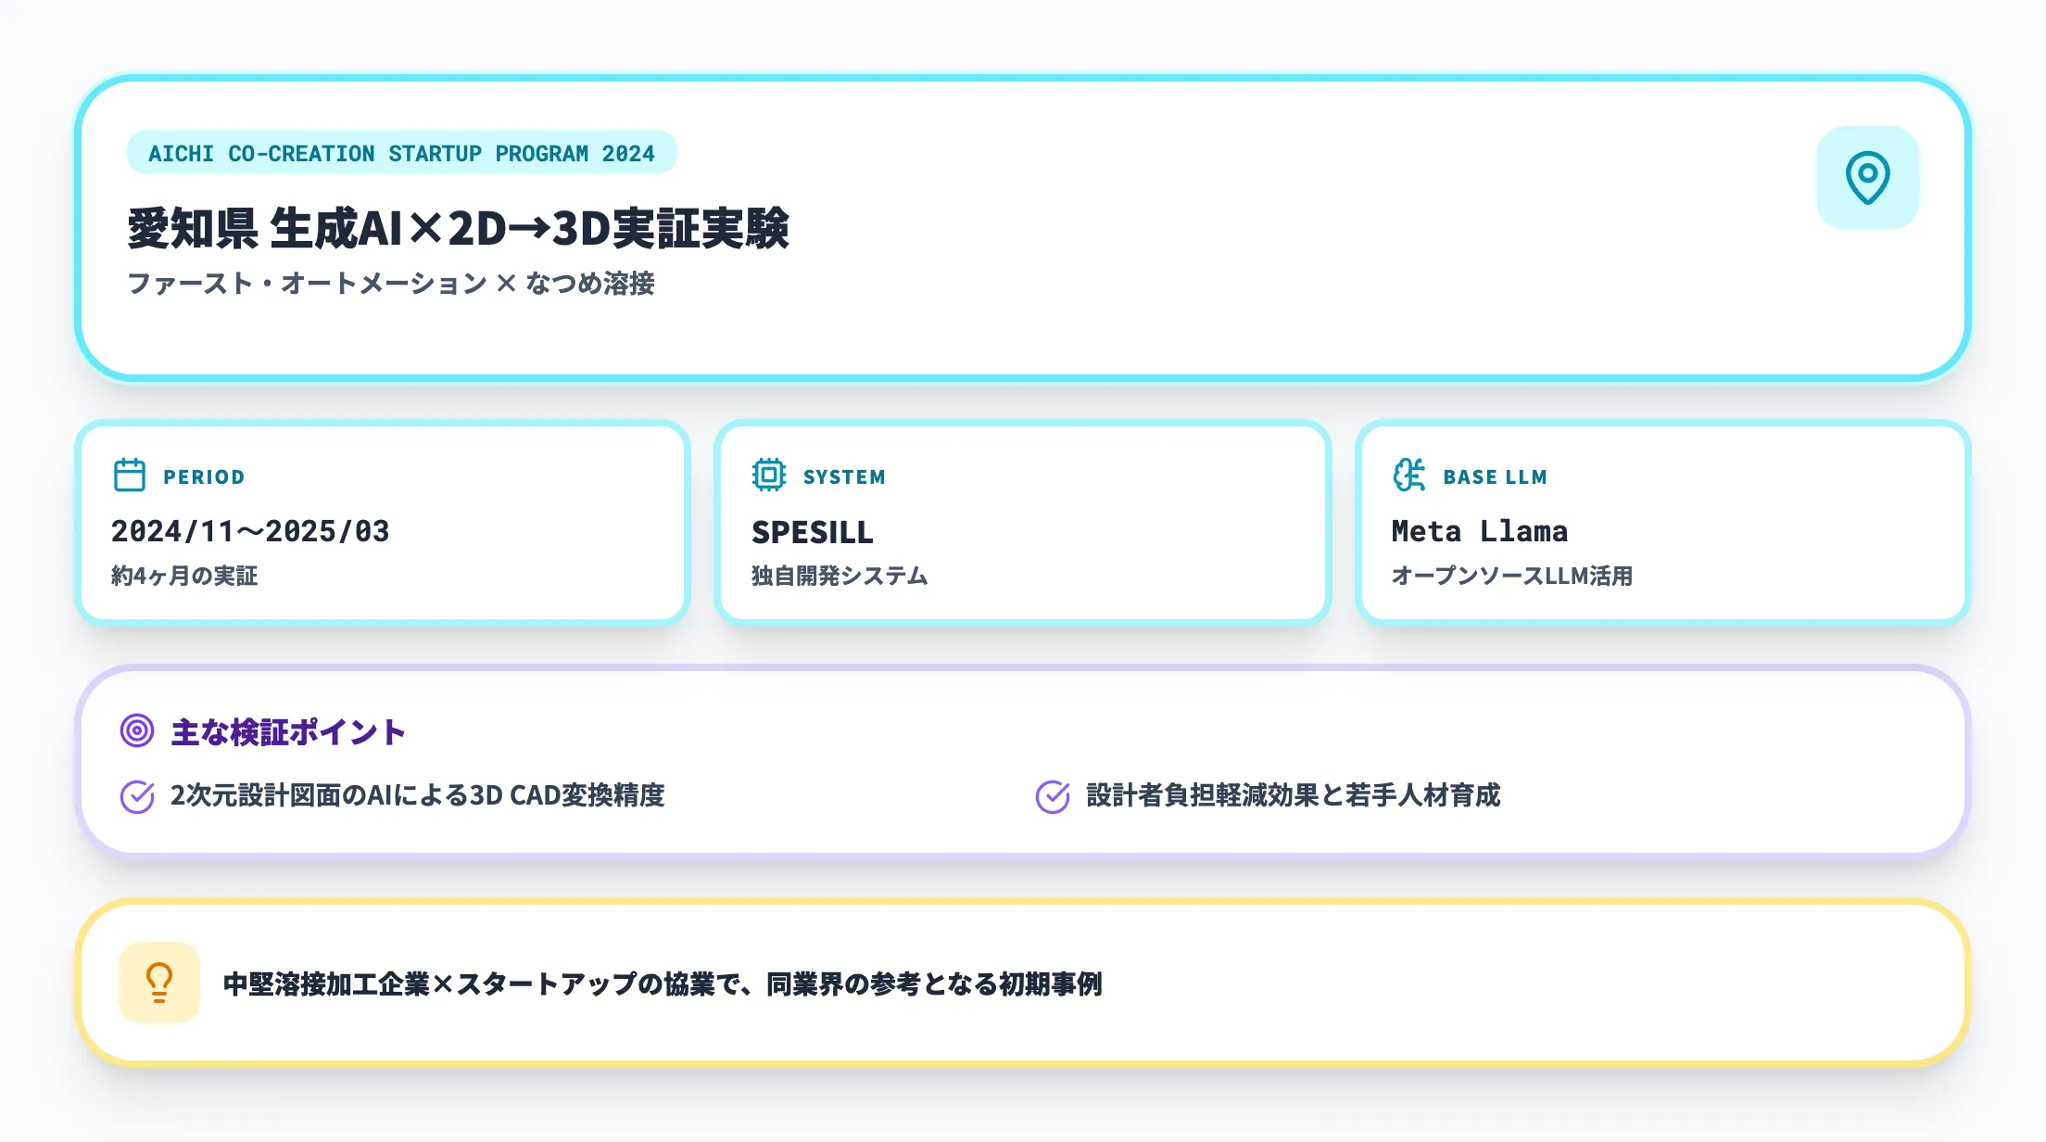Screen dimensions: 2046x1142
Task: Click the 主な検証ポイント section heading
Action: [288, 732]
